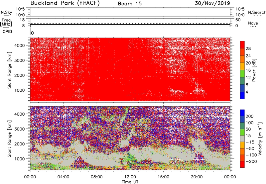
Task: Click the power panel 'Slant Range [km]' label
Action: click(9, 70)
